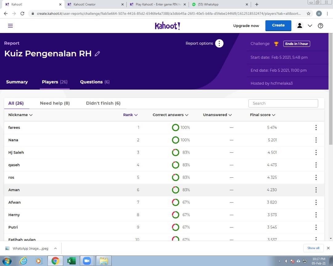The image size is (333, 266).
Task: Open the three-dot menu for Aman's row
Action: (x=316, y=190)
